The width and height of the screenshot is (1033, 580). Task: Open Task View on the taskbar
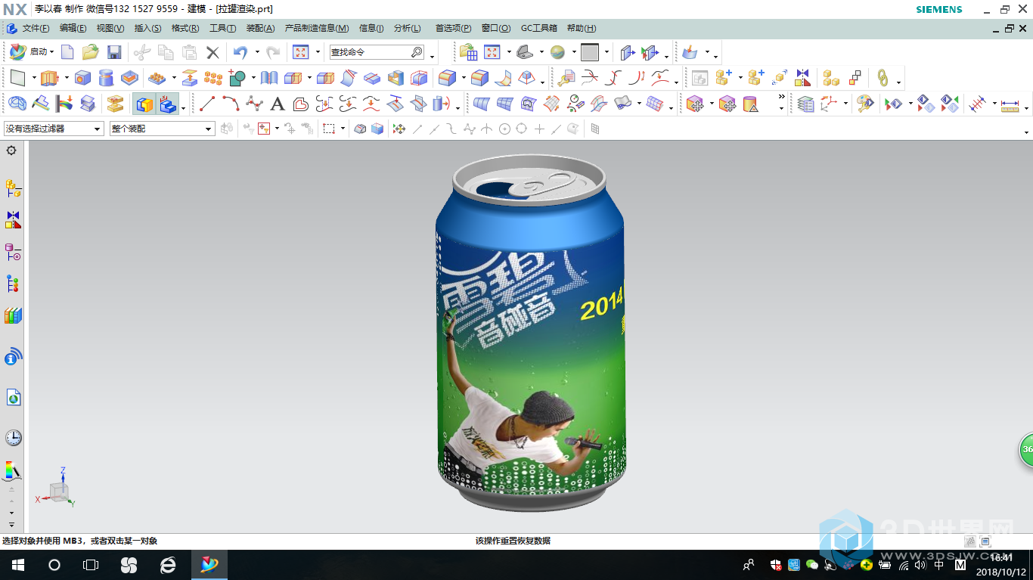[x=90, y=565]
